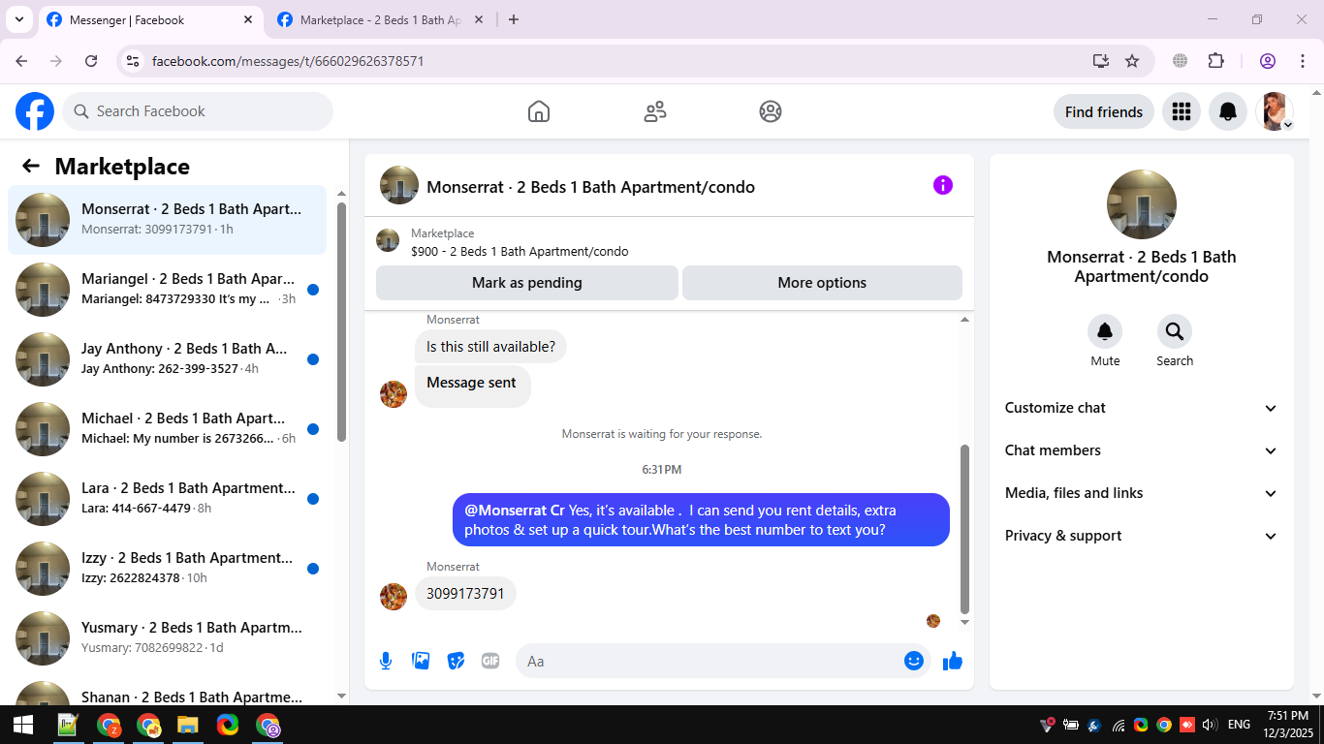
Task: Go back using the Marketplace arrow
Action: [31, 166]
